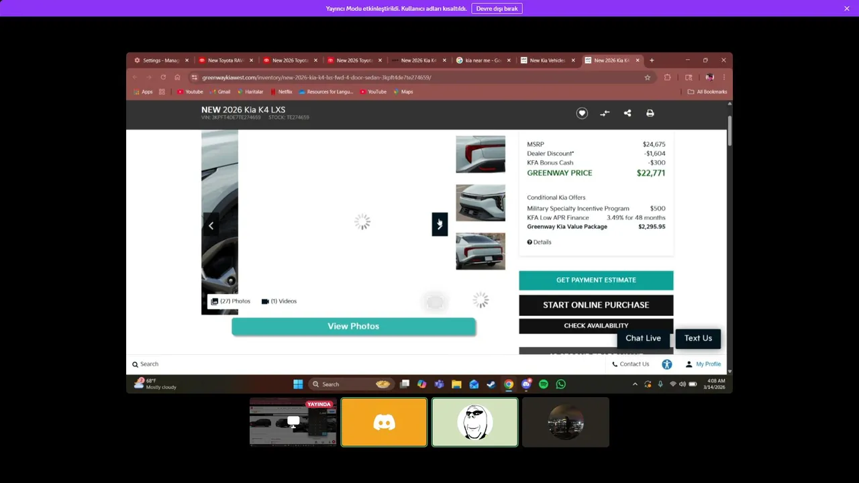The image size is (859, 483).
Task: Open the weather widget showing 68°F
Action: pyautogui.click(x=156, y=384)
